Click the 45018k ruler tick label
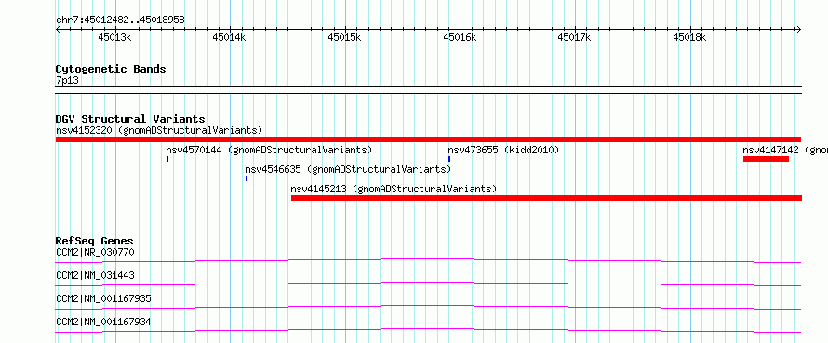 pos(690,37)
